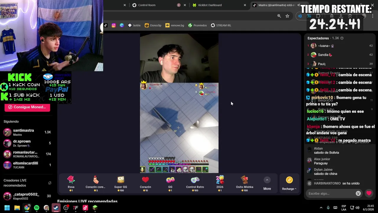
Task: Open the Promiedos bookmark
Action: coord(198,25)
